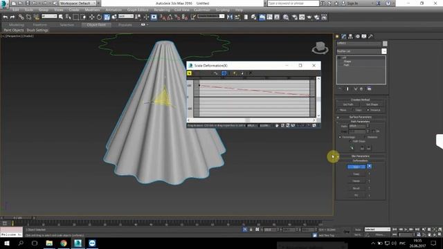Open the selection filter dropdown in main toolbar
The image size is (443, 249).
(x=49, y=17)
